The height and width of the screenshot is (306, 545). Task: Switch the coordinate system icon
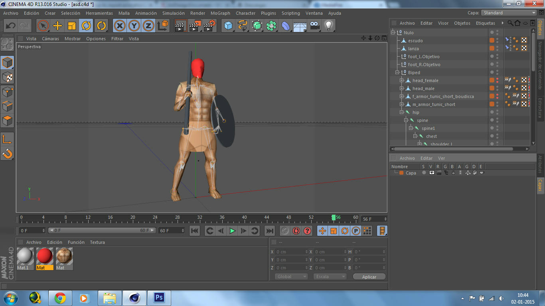pyautogui.click(x=163, y=26)
